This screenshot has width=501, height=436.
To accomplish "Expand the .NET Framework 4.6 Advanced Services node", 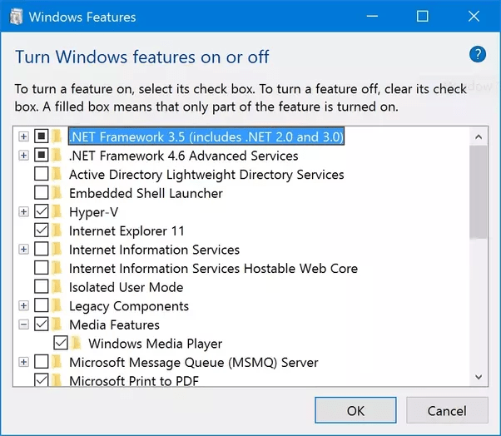I will point(23,156).
